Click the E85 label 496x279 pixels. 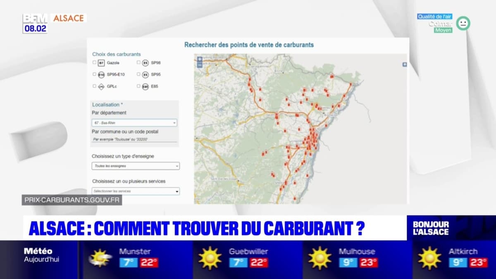tap(155, 87)
